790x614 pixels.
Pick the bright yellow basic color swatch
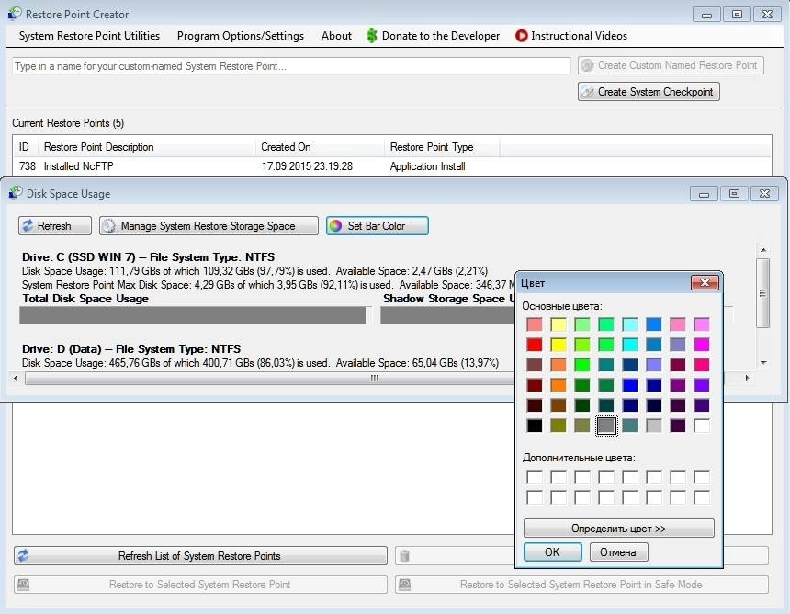[559, 345]
